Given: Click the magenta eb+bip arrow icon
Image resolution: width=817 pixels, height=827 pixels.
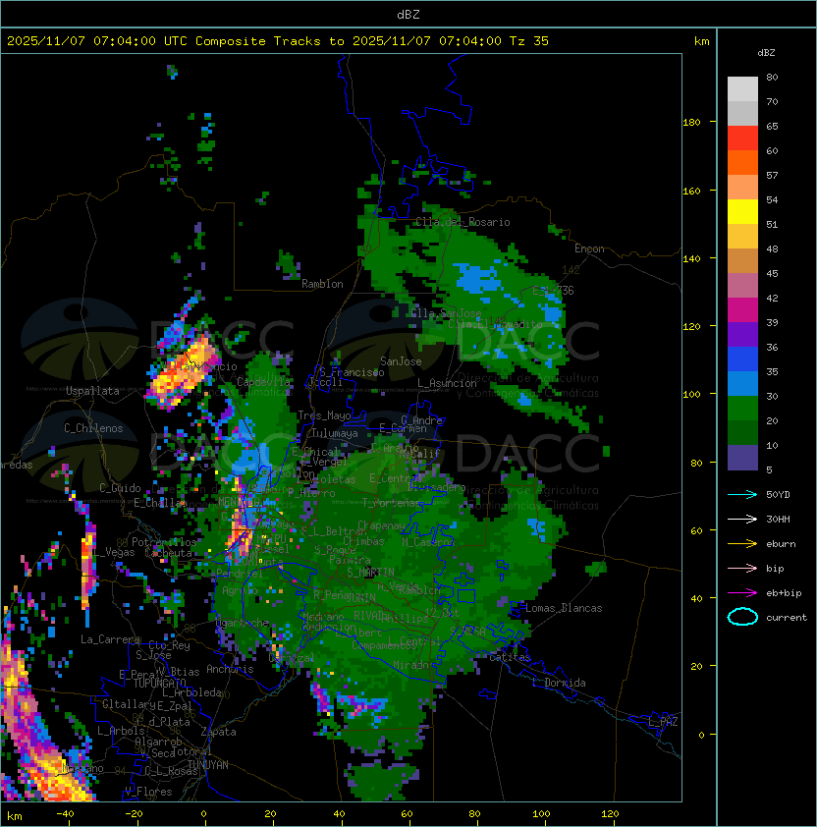Looking at the screenshot, I should pos(742,593).
